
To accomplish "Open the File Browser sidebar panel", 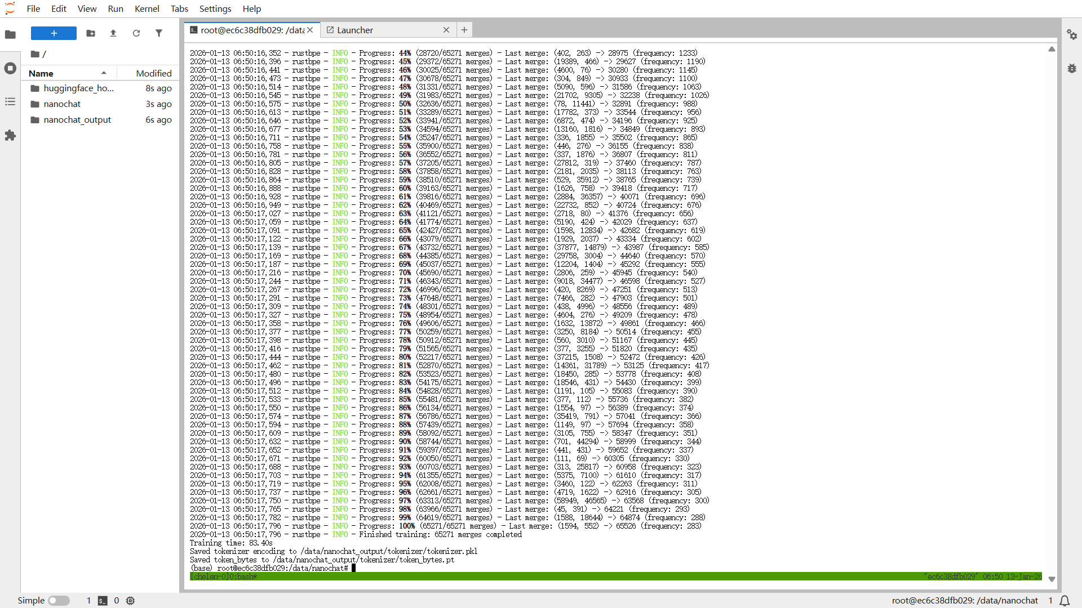I will (x=10, y=35).
